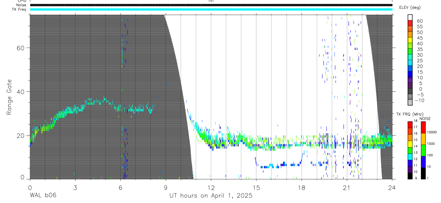
Task: Click the '6' hour tick on the x-axis
Action: (120, 187)
